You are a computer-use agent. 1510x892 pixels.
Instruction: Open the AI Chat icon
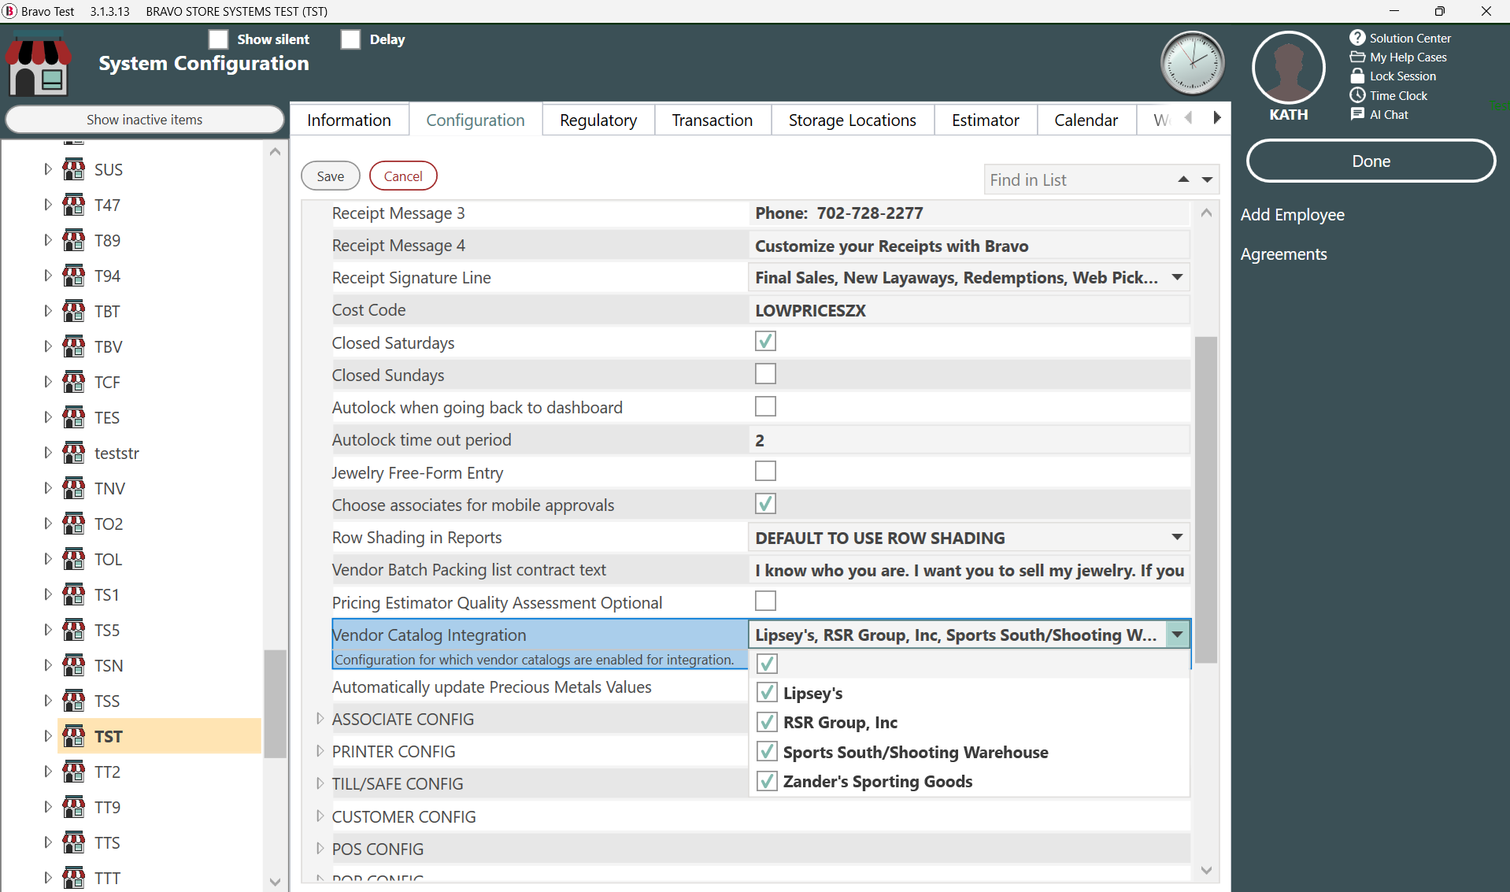pos(1357,114)
